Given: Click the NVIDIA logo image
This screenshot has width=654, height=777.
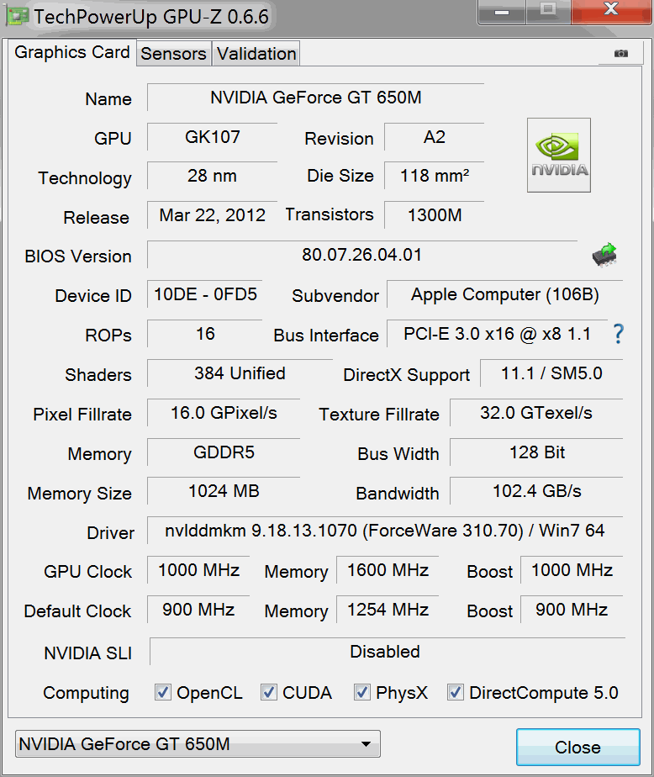Looking at the screenshot, I should 559,155.
